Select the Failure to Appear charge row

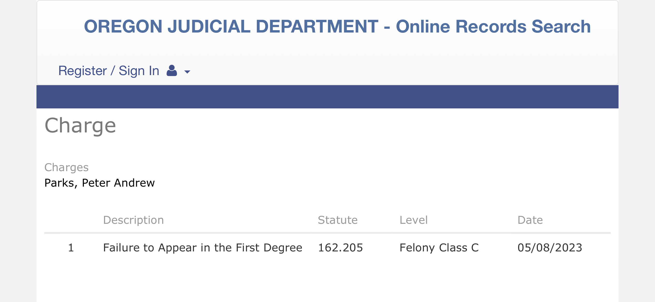pos(327,248)
